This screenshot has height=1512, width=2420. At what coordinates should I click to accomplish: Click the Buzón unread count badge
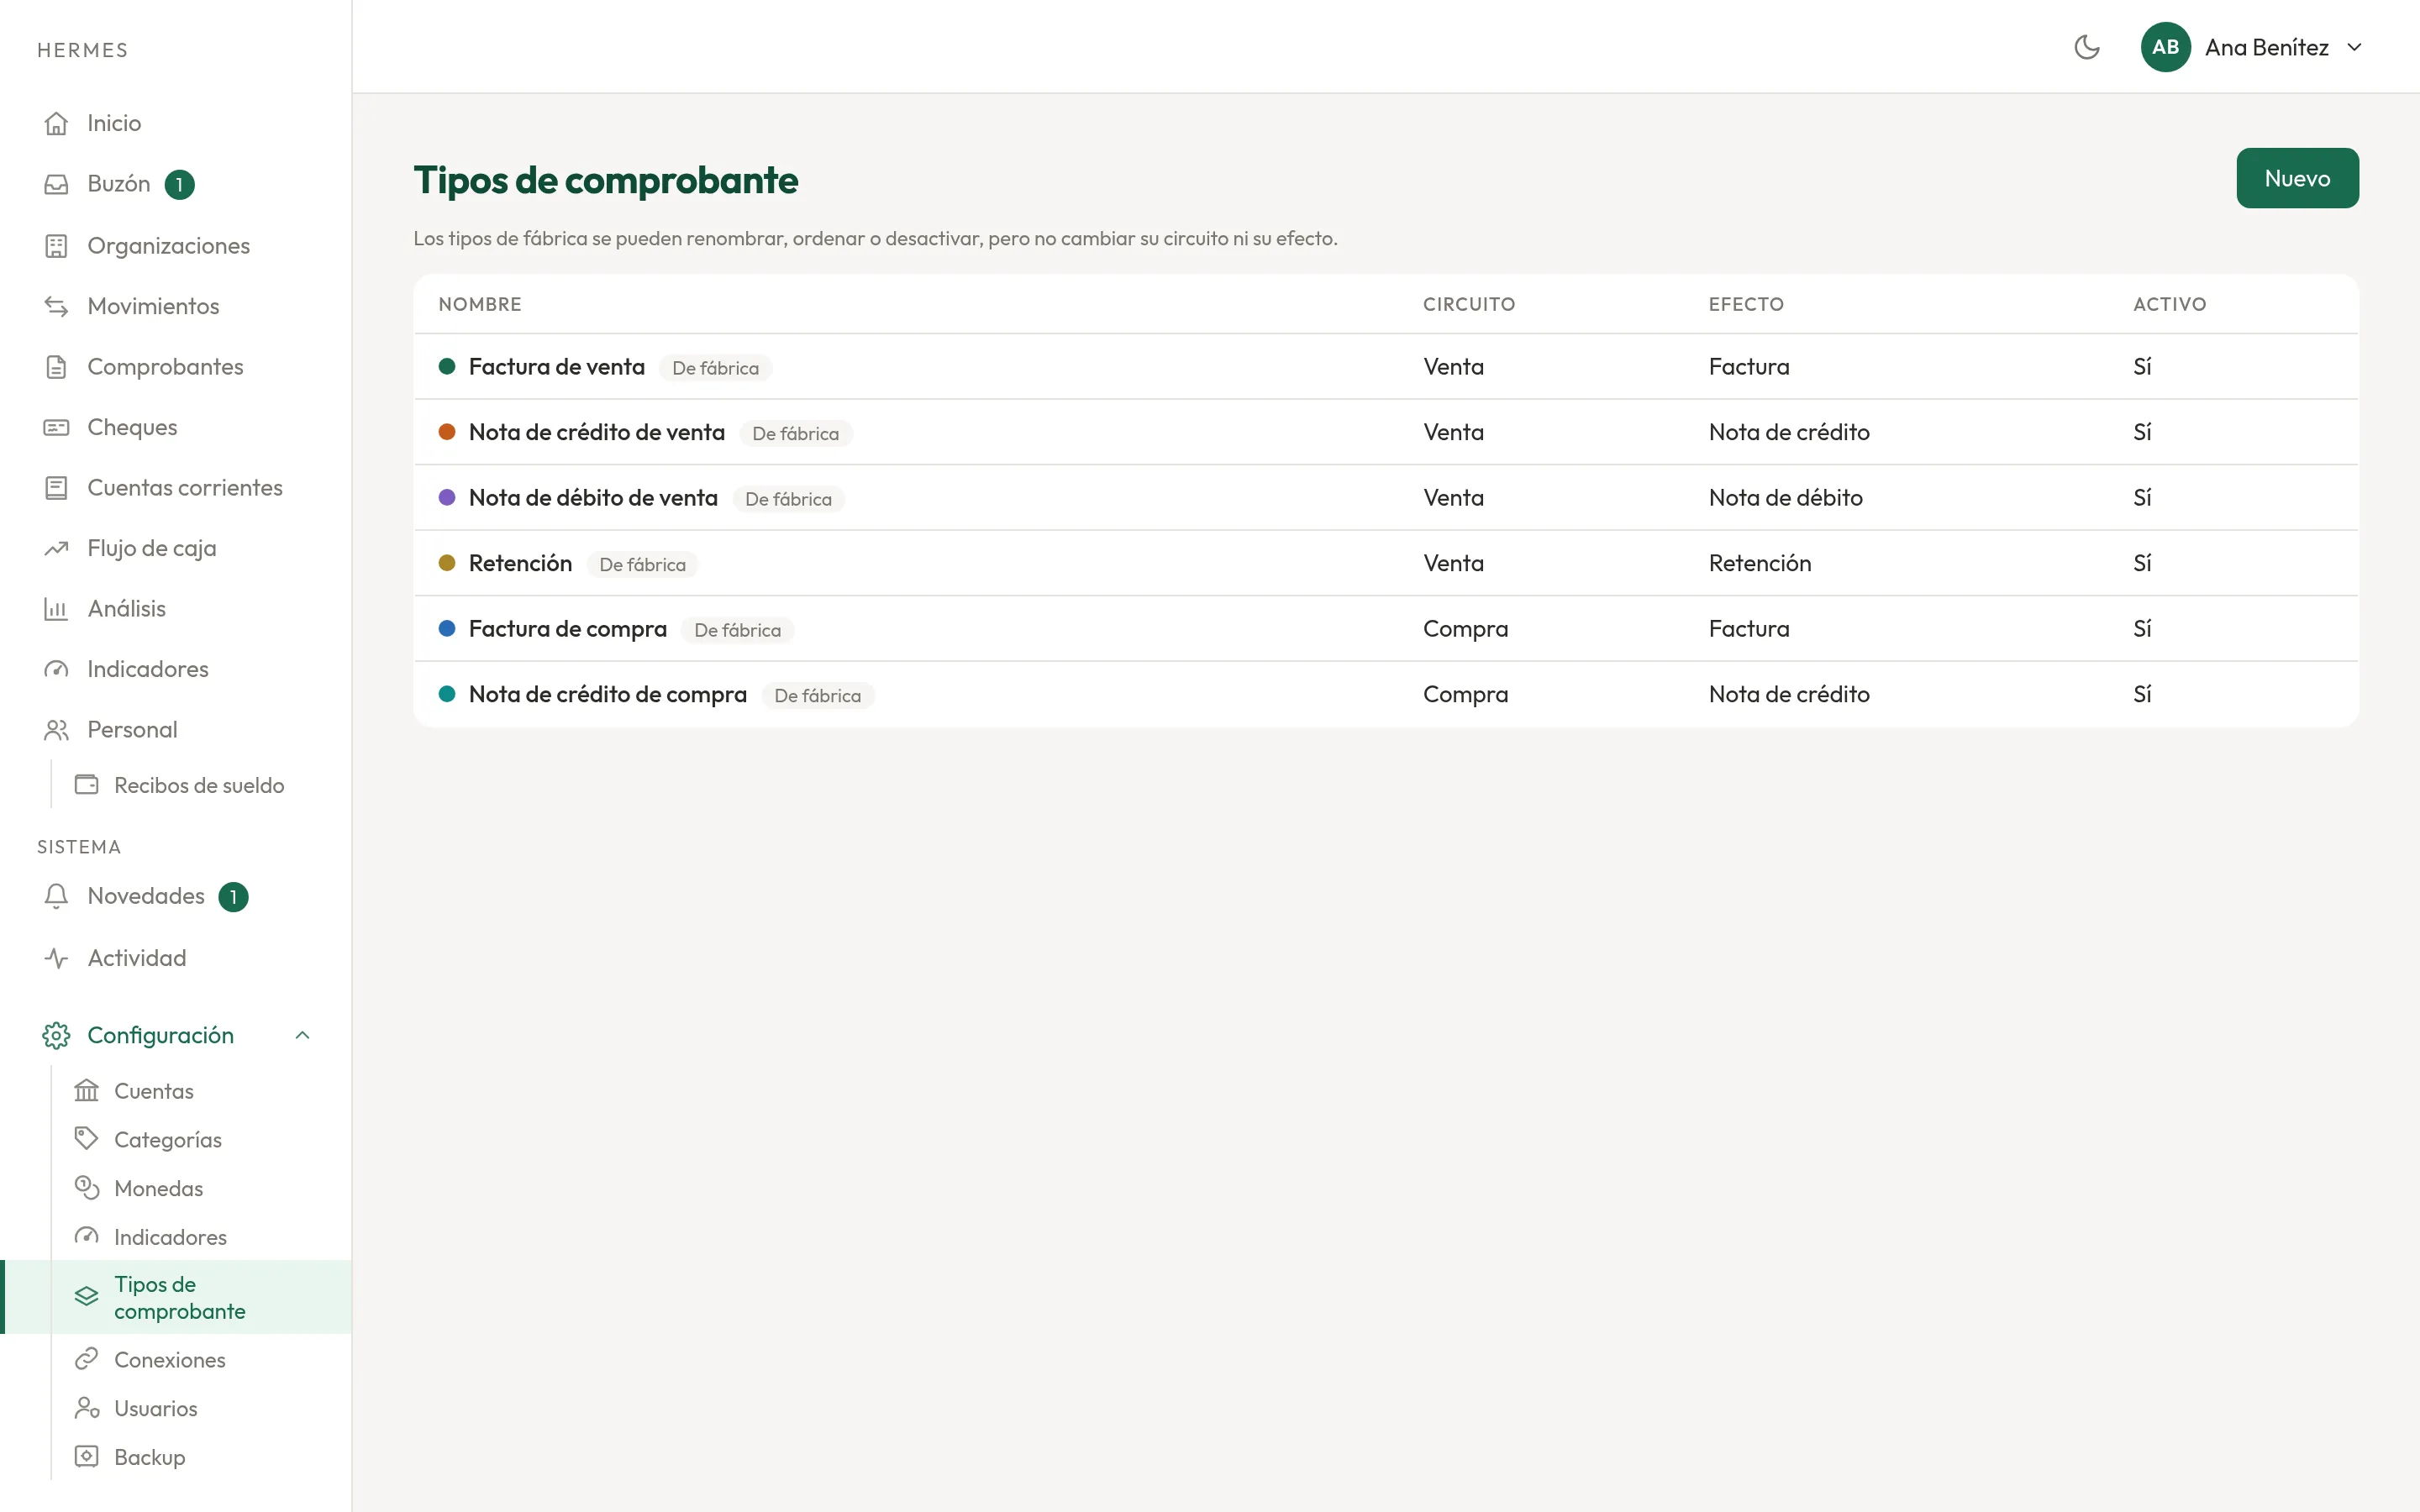179,185
